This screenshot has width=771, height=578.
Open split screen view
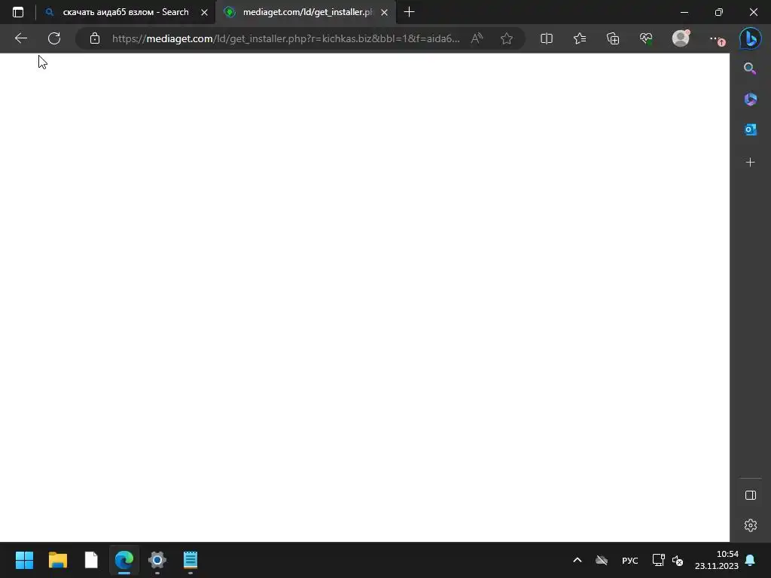point(547,38)
